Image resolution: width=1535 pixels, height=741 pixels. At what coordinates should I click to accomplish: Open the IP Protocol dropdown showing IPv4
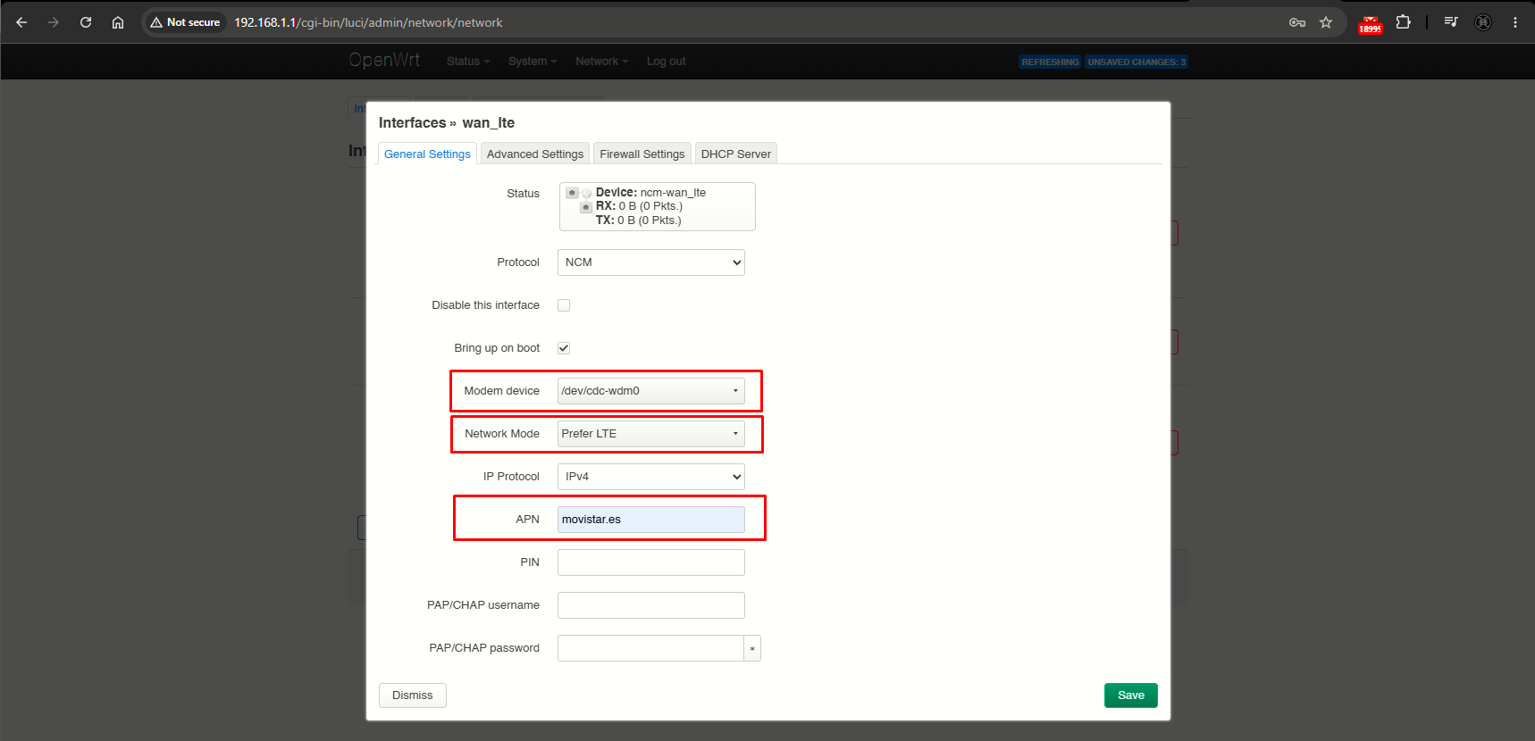pyautogui.click(x=651, y=477)
